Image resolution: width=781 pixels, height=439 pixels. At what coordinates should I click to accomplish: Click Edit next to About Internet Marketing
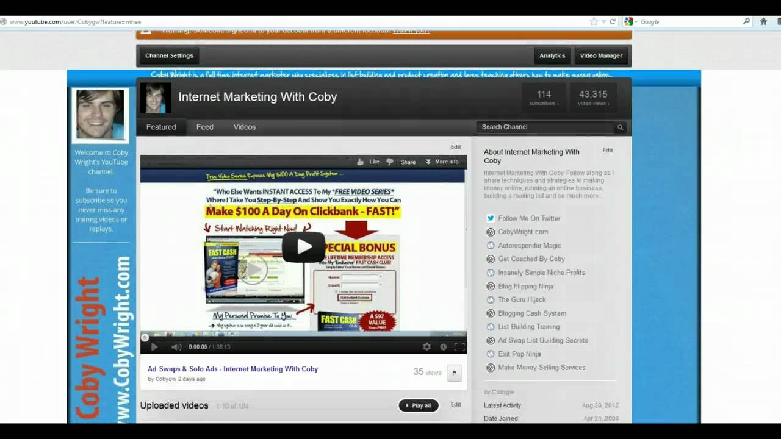pyautogui.click(x=608, y=151)
